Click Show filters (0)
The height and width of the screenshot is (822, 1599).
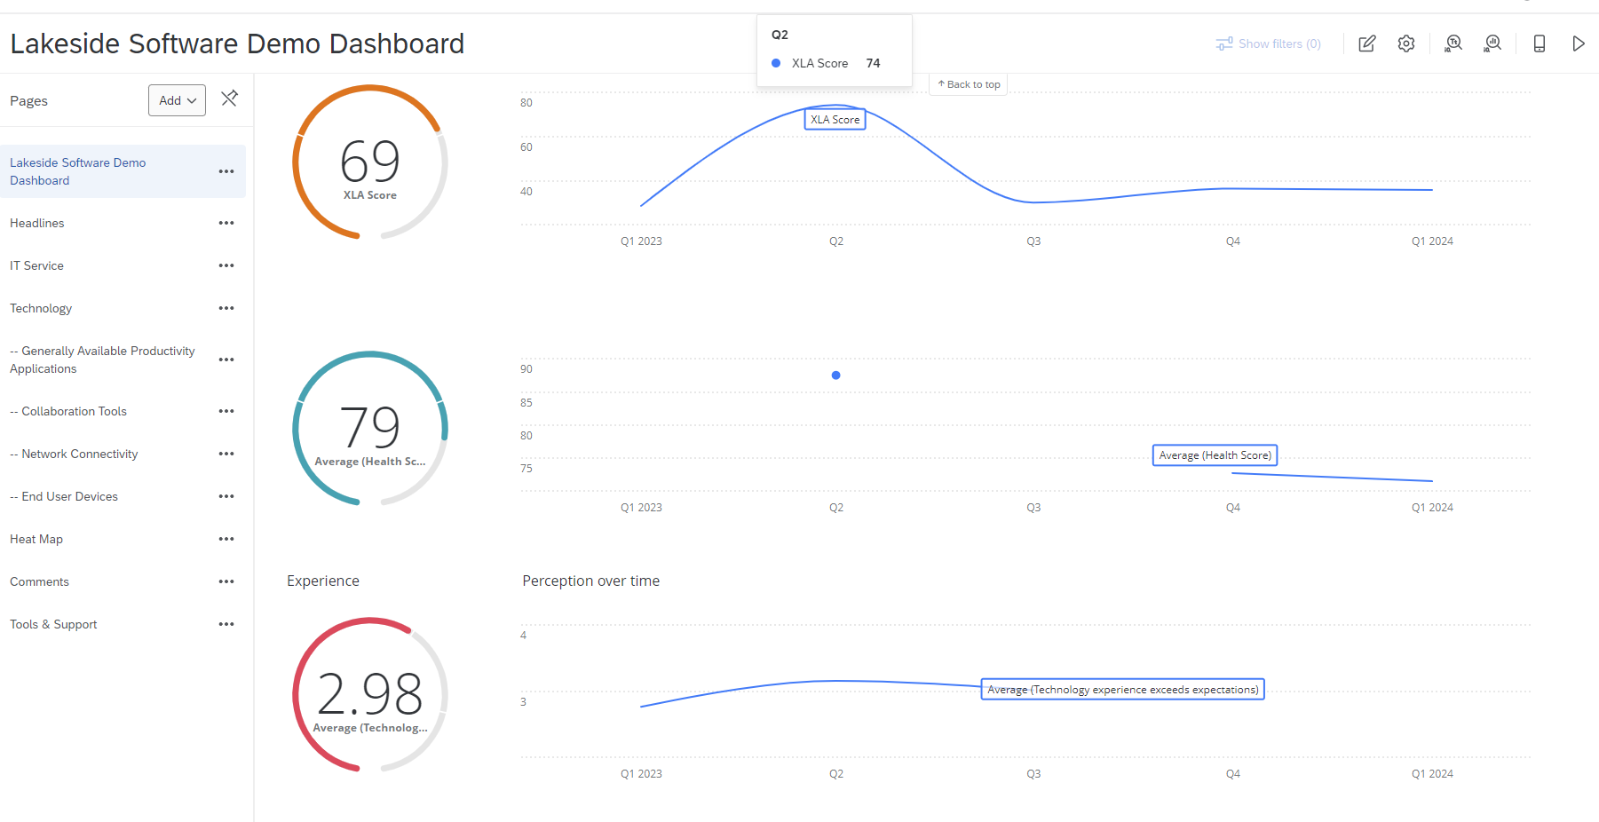pos(1269,43)
